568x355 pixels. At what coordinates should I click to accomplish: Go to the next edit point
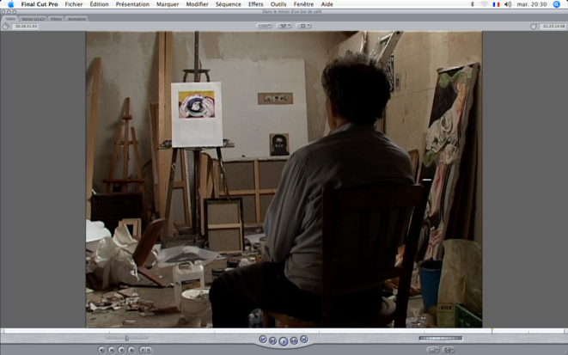[304, 340]
